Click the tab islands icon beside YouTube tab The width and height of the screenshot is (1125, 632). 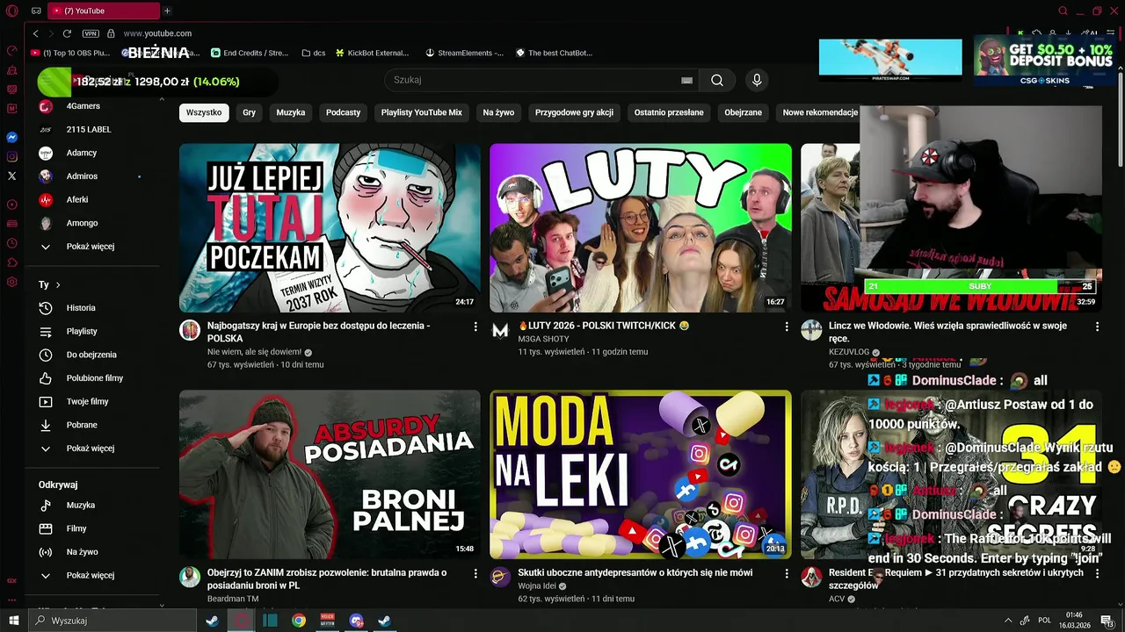tap(36, 11)
